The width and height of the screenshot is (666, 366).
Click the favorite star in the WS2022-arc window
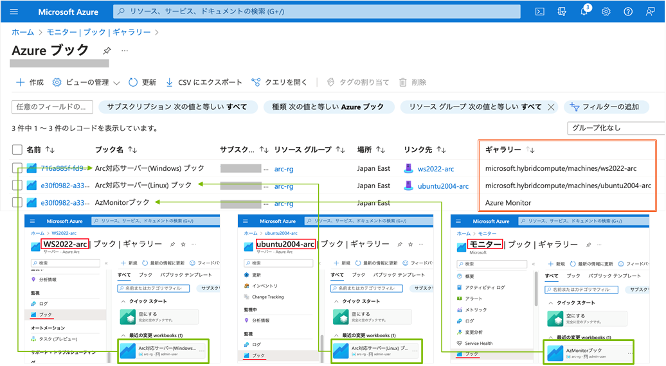tap(183, 244)
